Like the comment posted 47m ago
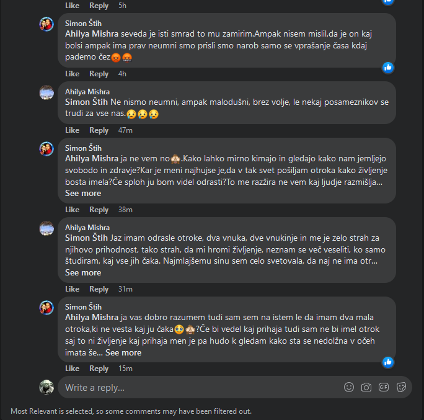 [x=73, y=130]
